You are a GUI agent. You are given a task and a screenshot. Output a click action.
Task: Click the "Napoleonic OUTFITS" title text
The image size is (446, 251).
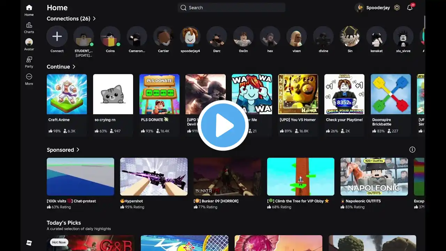363,201
